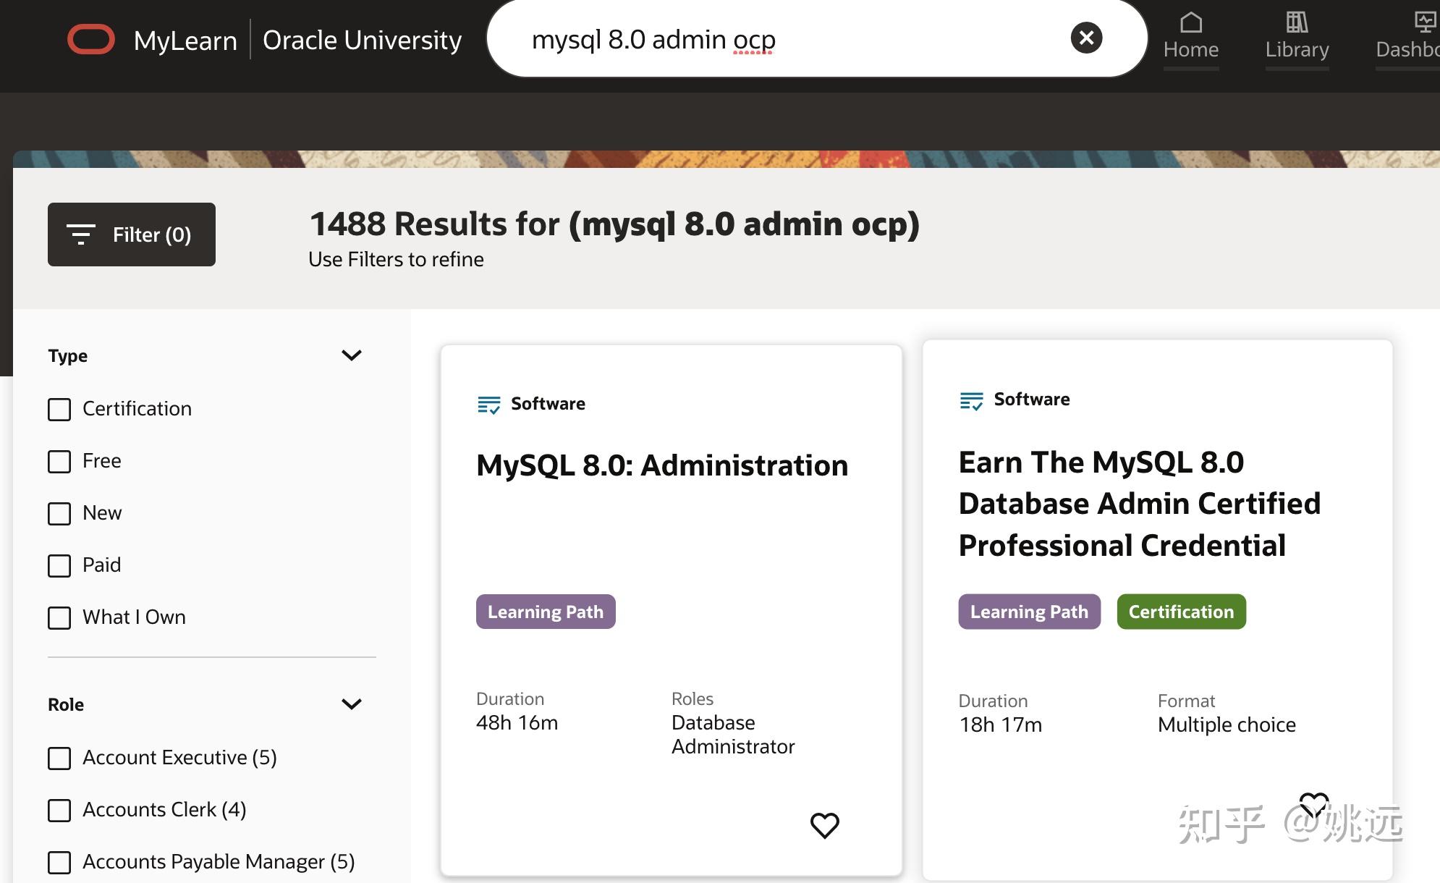This screenshot has width=1440, height=883.
Task: Enable the Free content filter
Action: [59, 461]
